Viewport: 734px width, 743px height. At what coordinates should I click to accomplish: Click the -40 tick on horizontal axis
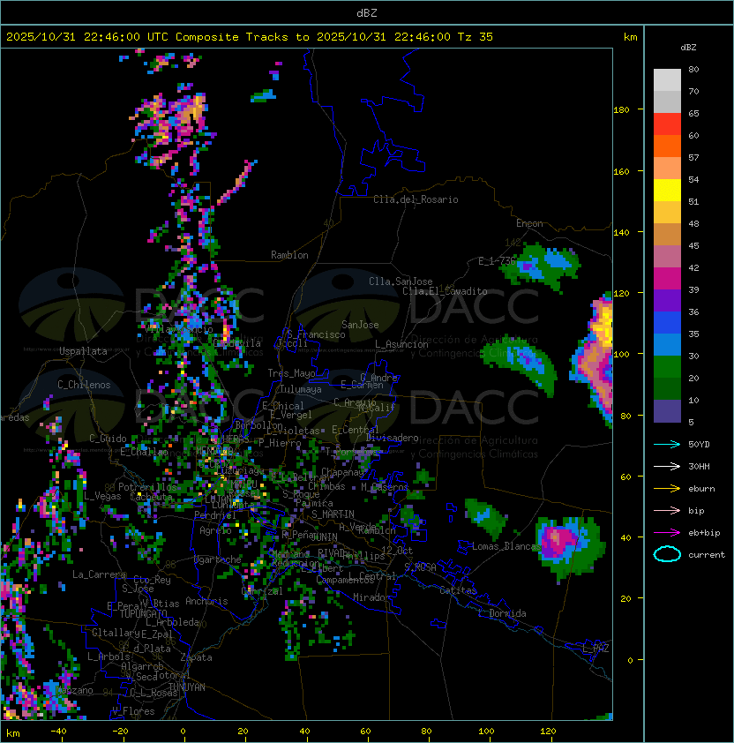(x=58, y=732)
